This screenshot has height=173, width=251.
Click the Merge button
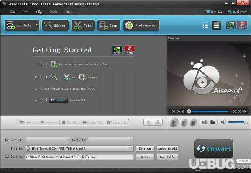[x=27, y=122]
